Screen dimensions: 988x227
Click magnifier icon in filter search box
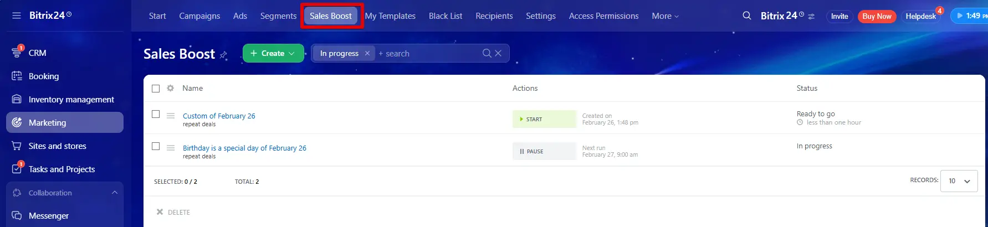pos(487,53)
